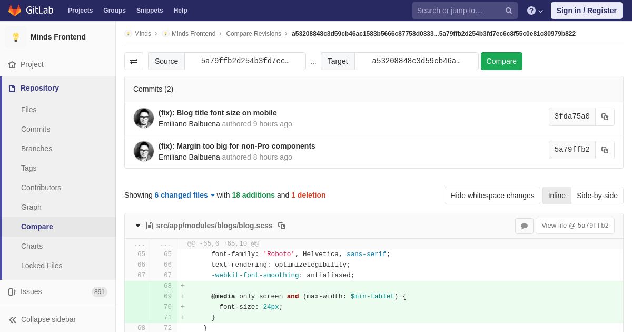Copy blog.scss file path

[282, 226]
